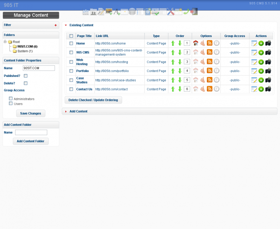The height and width of the screenshot is (229, 280).
Task: Click the magnifier and pencil toolbar icon
Action: (101, 12)
